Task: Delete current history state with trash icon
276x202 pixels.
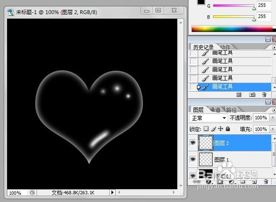Action: [264, 95]
